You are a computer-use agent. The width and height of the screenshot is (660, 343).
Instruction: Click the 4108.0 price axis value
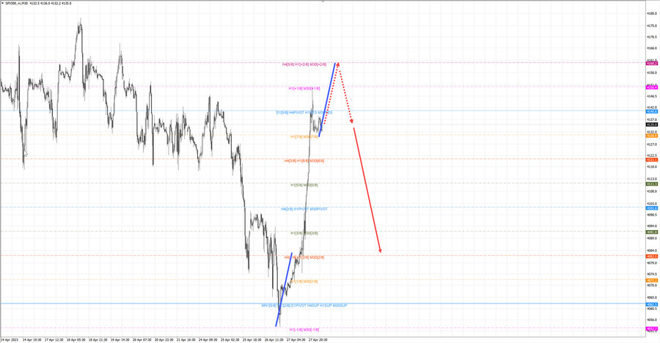(652, 191)
